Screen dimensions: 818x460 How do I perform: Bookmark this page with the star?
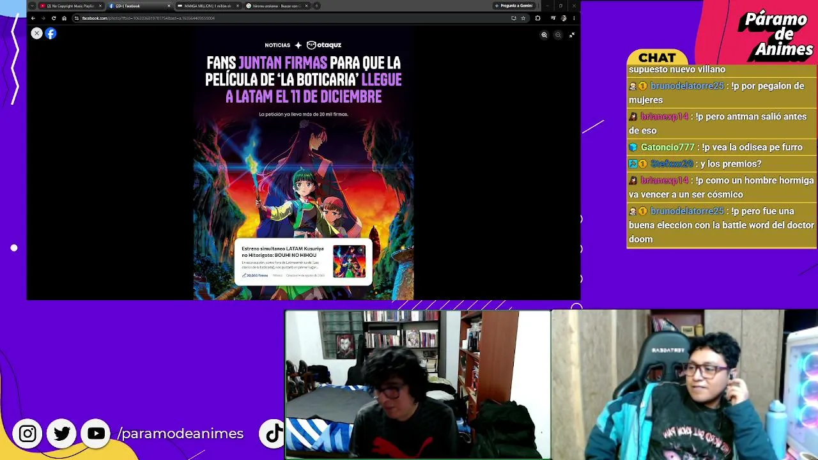(523, 18)
